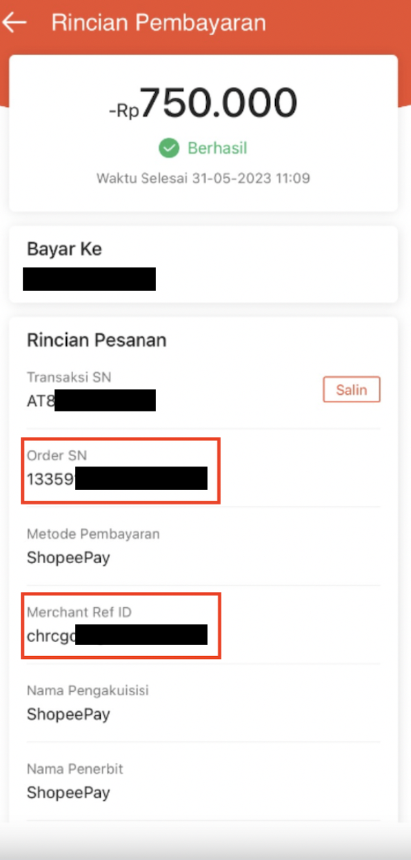Click the Order SN value starting 13359
The width and height of the screenshot is (411, 860).
point(117,478)
